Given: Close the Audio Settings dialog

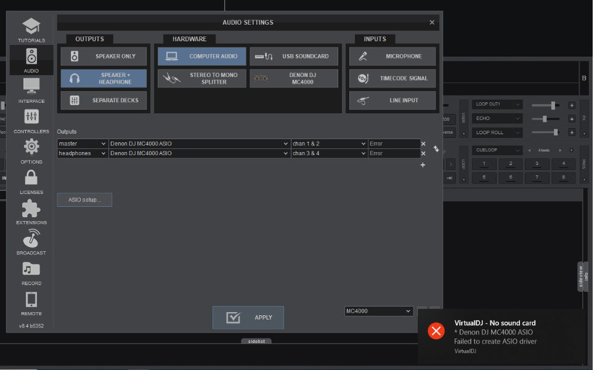Looking at the screenshot, I should pyautogui.click(x=432, y=22).
